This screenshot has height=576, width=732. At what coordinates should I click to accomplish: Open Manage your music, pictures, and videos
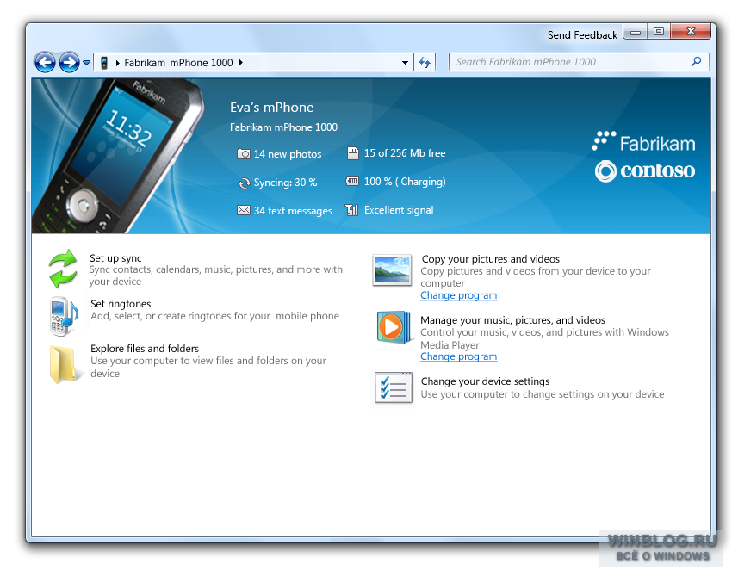pyautogui.click(x=512, y=320)
